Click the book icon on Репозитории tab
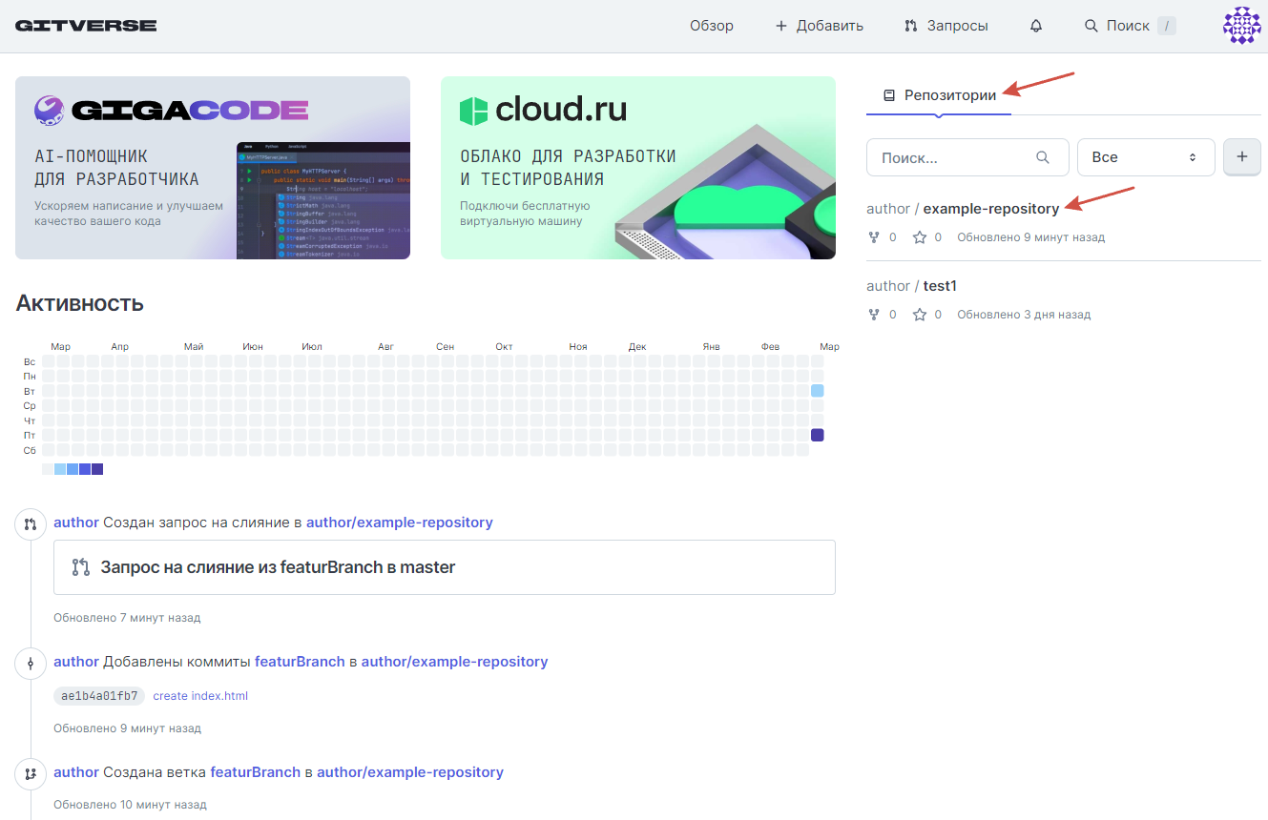 (889, 95)
